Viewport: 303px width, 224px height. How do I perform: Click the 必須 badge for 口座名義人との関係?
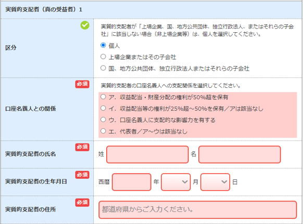82,84
